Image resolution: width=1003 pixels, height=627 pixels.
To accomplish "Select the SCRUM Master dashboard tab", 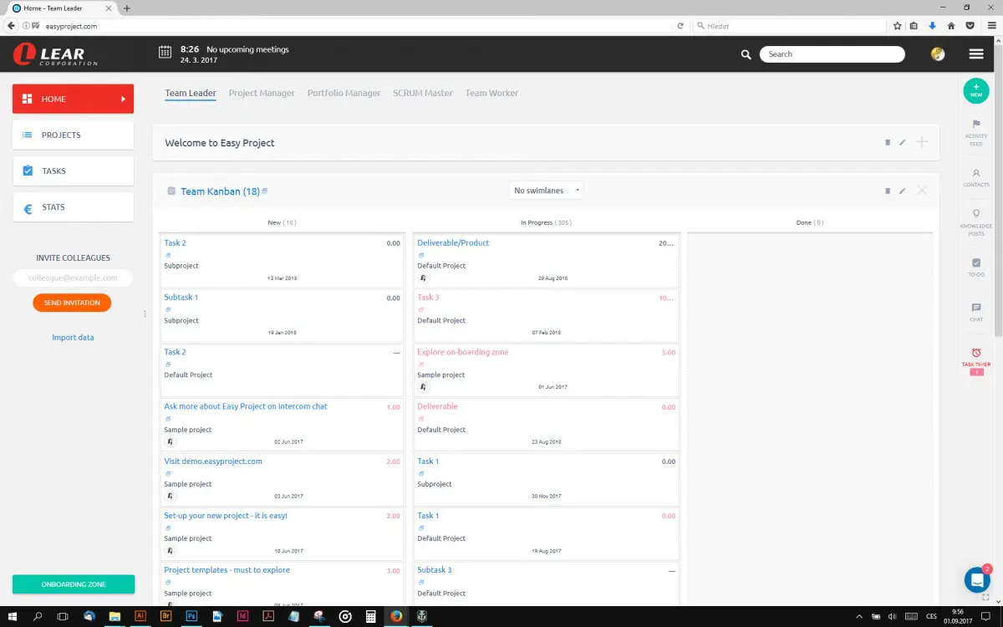I will 422,93.
